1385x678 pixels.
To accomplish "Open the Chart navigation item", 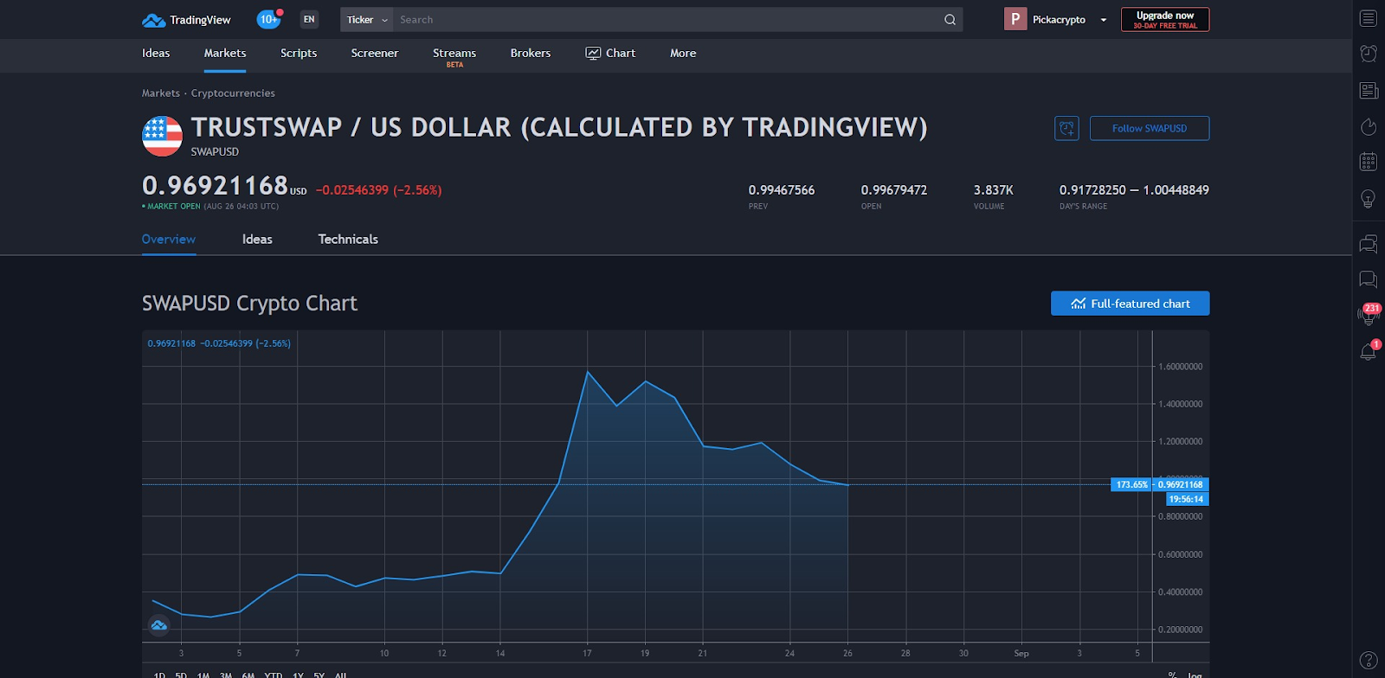I will [610, 53].
